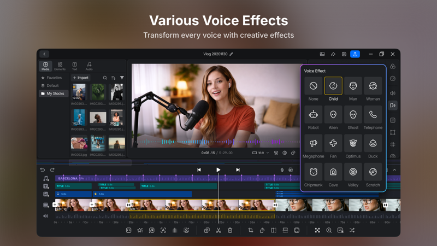This screenshot has height=246, width=437.
Task: Apply the Fan voice effect
Action: [333, 143]
